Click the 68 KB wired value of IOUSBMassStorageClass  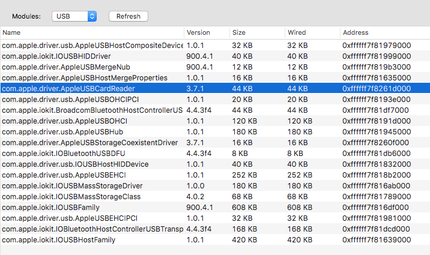coord(297,197)
